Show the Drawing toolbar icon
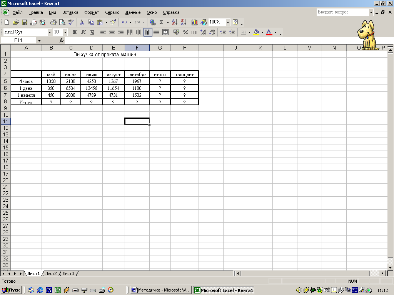The image size is (394, 295). (203, 22)
